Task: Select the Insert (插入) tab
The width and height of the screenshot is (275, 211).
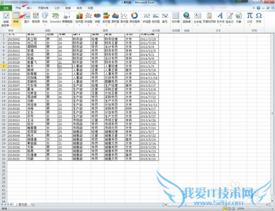Action: click(29, 8)
